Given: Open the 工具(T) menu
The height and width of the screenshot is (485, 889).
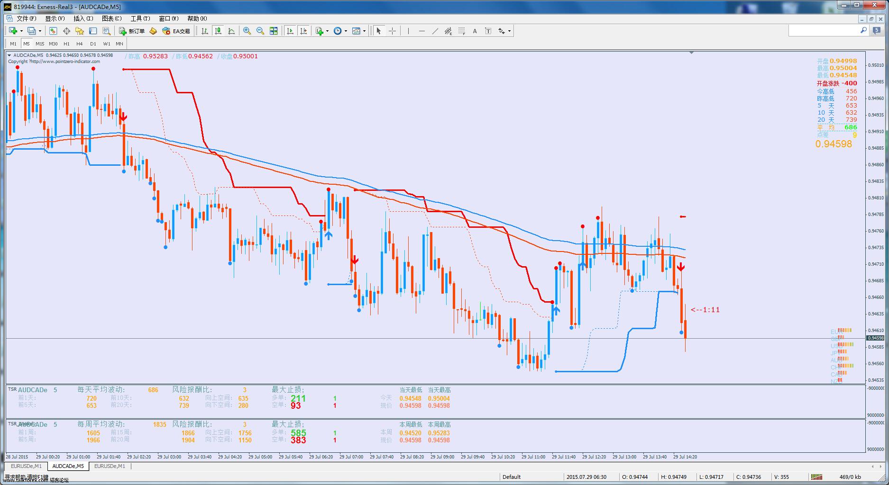Looking at the screenshot, I should (140, 18).
